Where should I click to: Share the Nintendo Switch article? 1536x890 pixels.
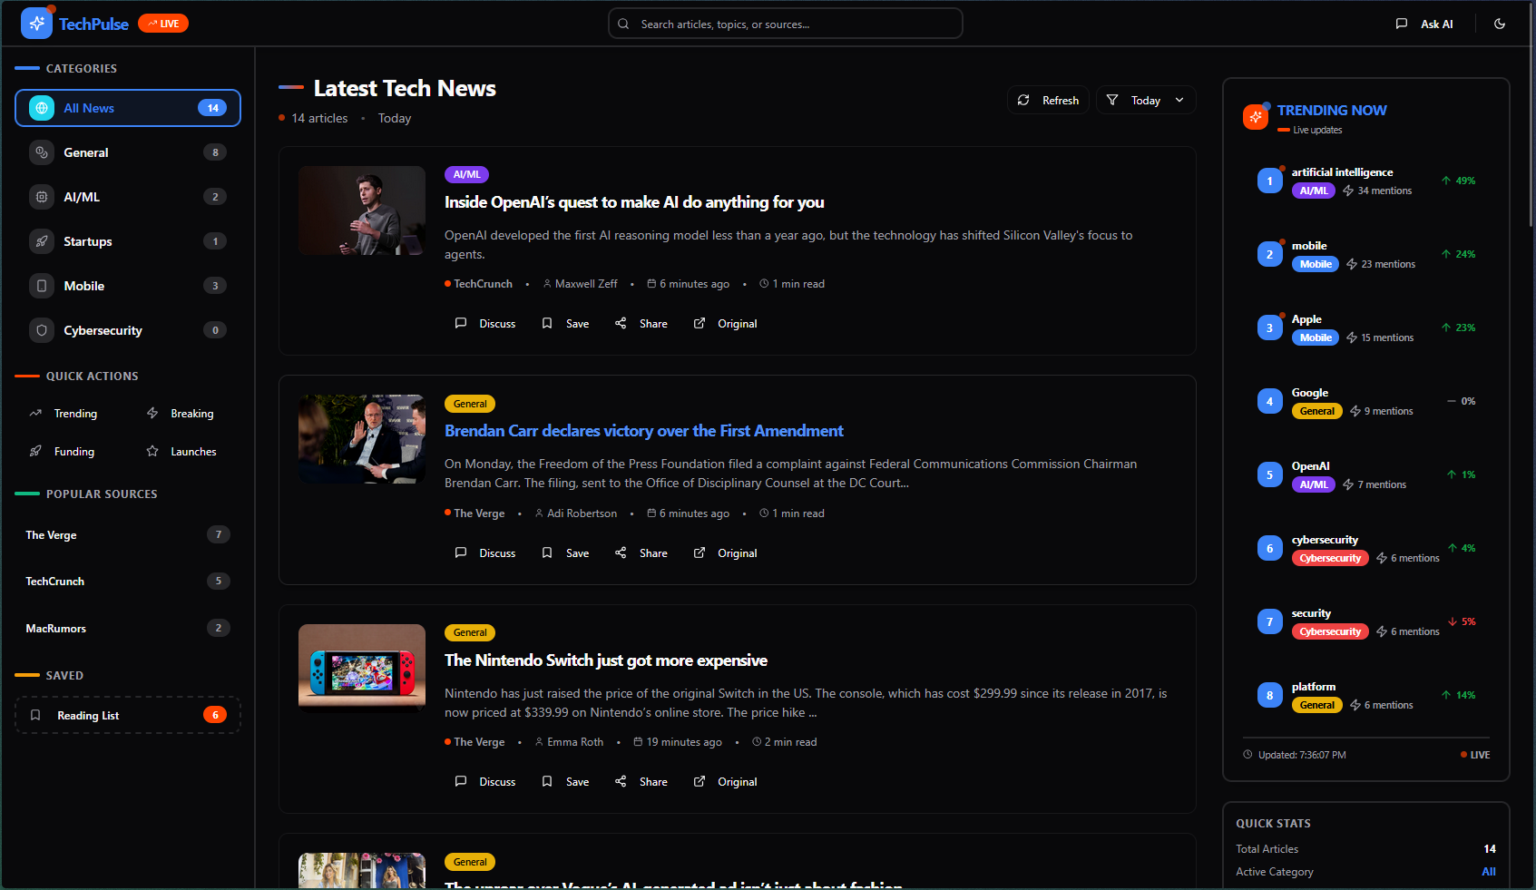[641, 782]
